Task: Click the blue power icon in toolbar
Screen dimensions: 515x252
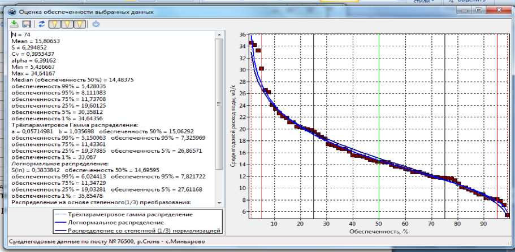Action: 96,24
